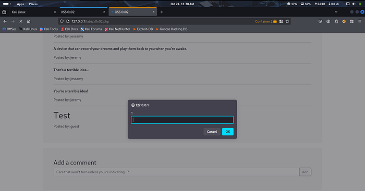The image size is (365, 191).
Task: Click the 'Posted by: guest' line
Action: [66, 126]
